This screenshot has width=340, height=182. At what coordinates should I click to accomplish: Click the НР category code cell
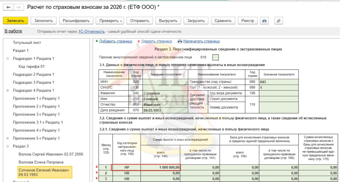tap(127, 167)
